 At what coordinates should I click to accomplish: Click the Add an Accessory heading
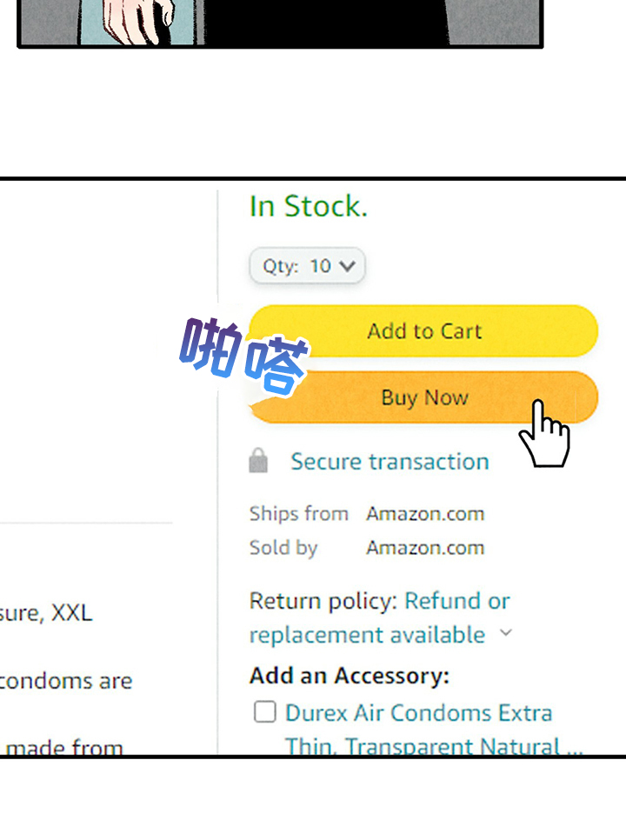point(350,676)
